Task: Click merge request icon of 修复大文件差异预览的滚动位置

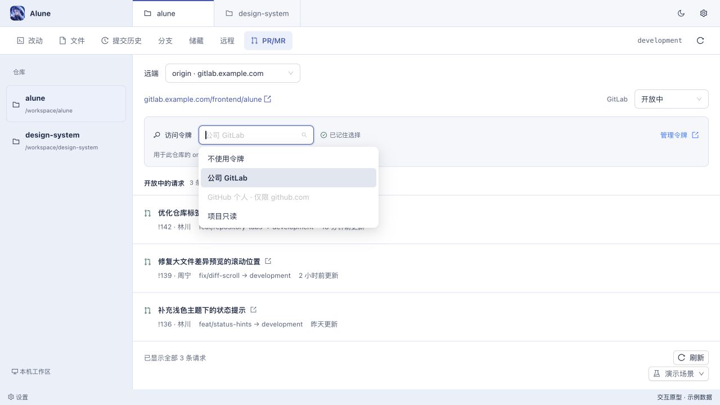Action: pyautogui.click(x=147, y=262)
